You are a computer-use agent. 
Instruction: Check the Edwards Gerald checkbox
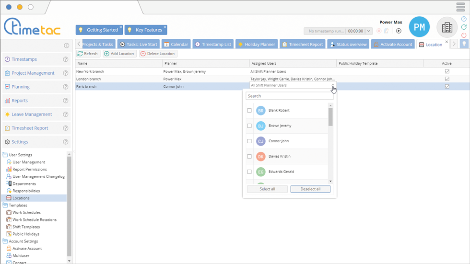249,172
